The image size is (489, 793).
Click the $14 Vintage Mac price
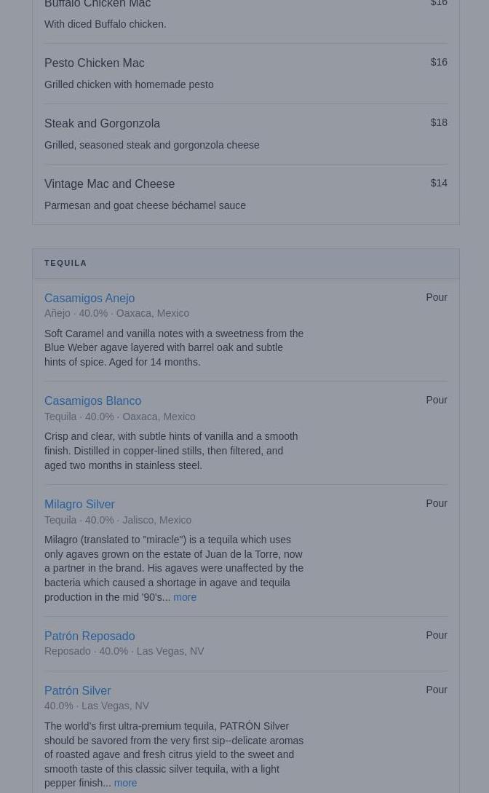click(439, 183)
